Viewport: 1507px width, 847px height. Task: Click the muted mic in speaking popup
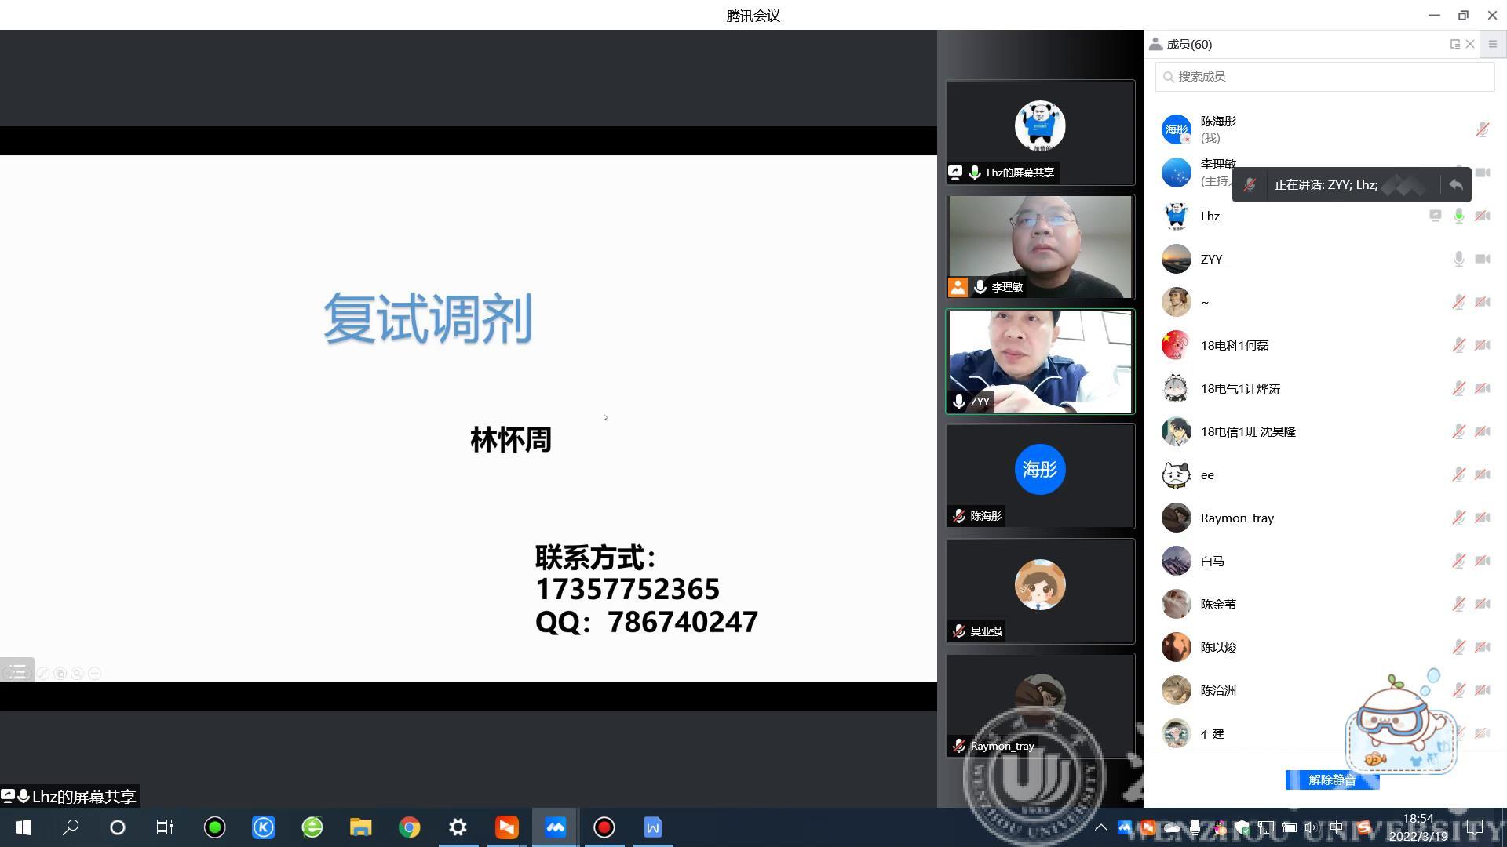tap(1250, 185)
